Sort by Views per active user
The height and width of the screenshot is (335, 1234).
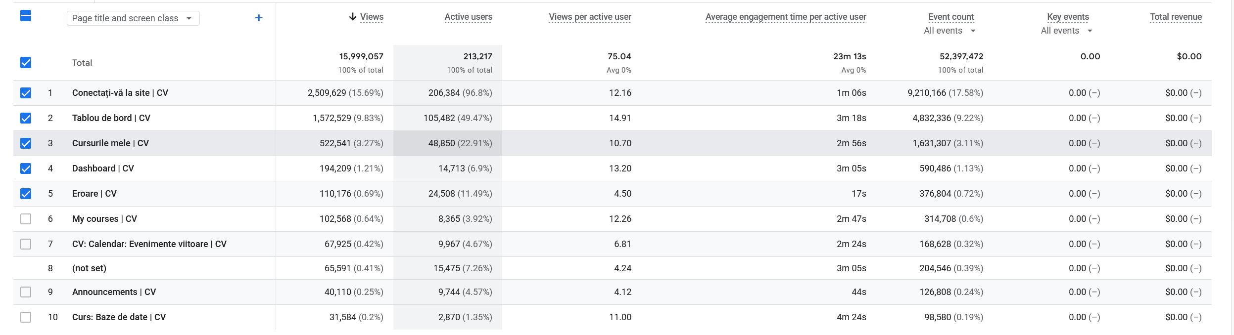click(x=590, y=17)
